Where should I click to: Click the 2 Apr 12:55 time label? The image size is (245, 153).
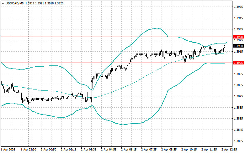coord(229,150)
